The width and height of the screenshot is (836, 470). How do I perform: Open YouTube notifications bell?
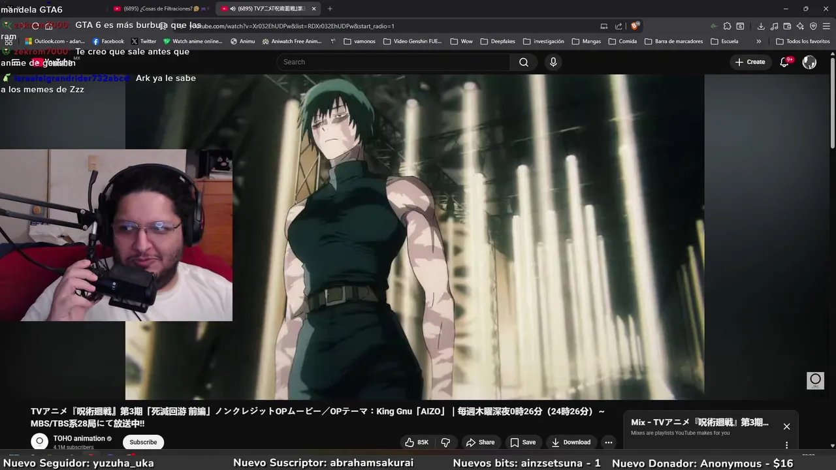(x=785, y=62)
